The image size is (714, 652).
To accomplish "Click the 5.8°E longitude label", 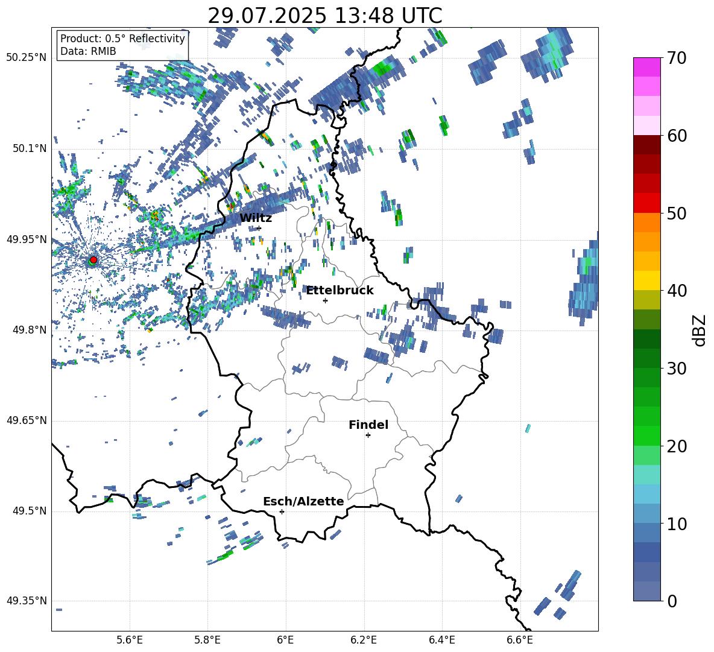I will [x=207, y=640].
